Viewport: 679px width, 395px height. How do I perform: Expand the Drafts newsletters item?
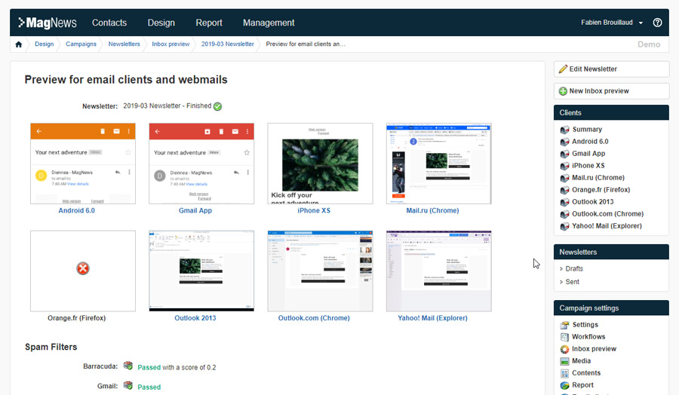coord(574,268)
